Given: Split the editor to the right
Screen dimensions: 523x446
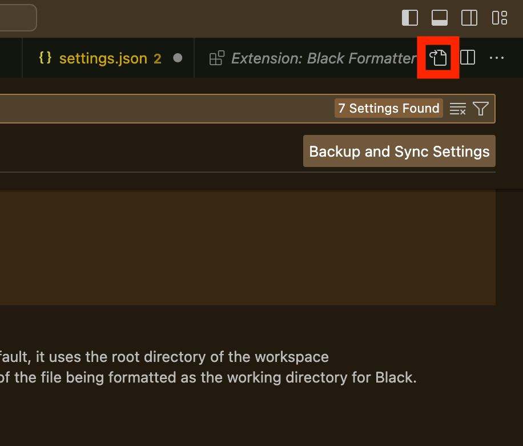Looking at the screenshot, I should [x=467, y=57].
